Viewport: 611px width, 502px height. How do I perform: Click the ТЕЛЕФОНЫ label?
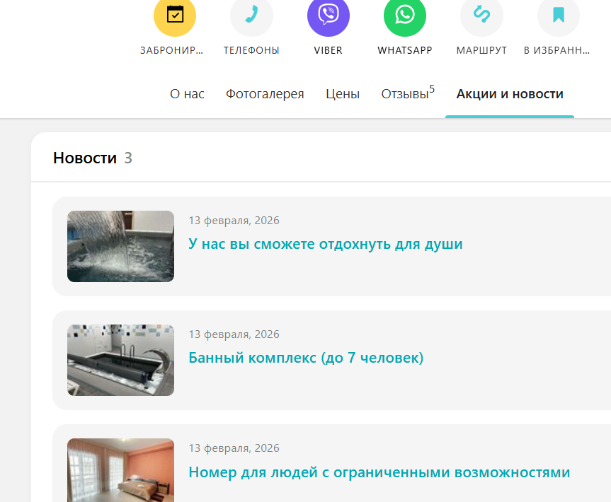[251, 51]
